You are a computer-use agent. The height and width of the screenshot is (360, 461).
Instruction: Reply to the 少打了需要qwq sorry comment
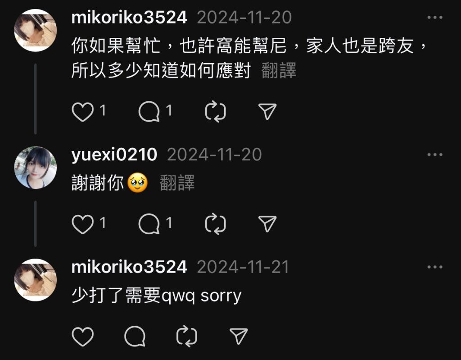click(x=135, y=336)
